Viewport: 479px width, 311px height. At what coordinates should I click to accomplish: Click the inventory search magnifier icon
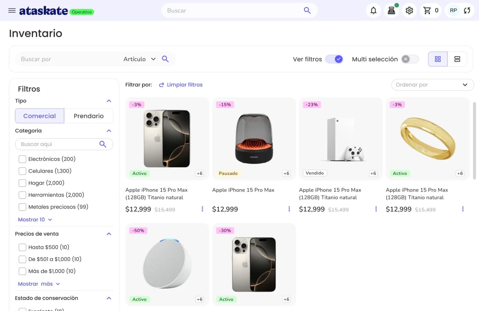[x=165, y=59]
